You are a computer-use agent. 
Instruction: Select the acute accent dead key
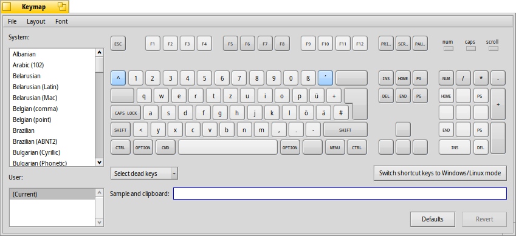pos(325,78)
